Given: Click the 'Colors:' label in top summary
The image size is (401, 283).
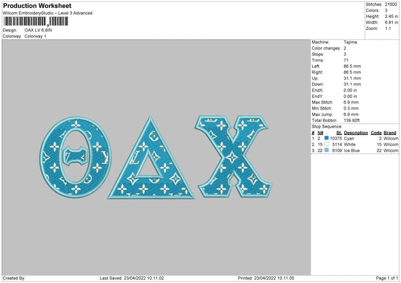Looking at the screenshot, I should pos(373,11).
